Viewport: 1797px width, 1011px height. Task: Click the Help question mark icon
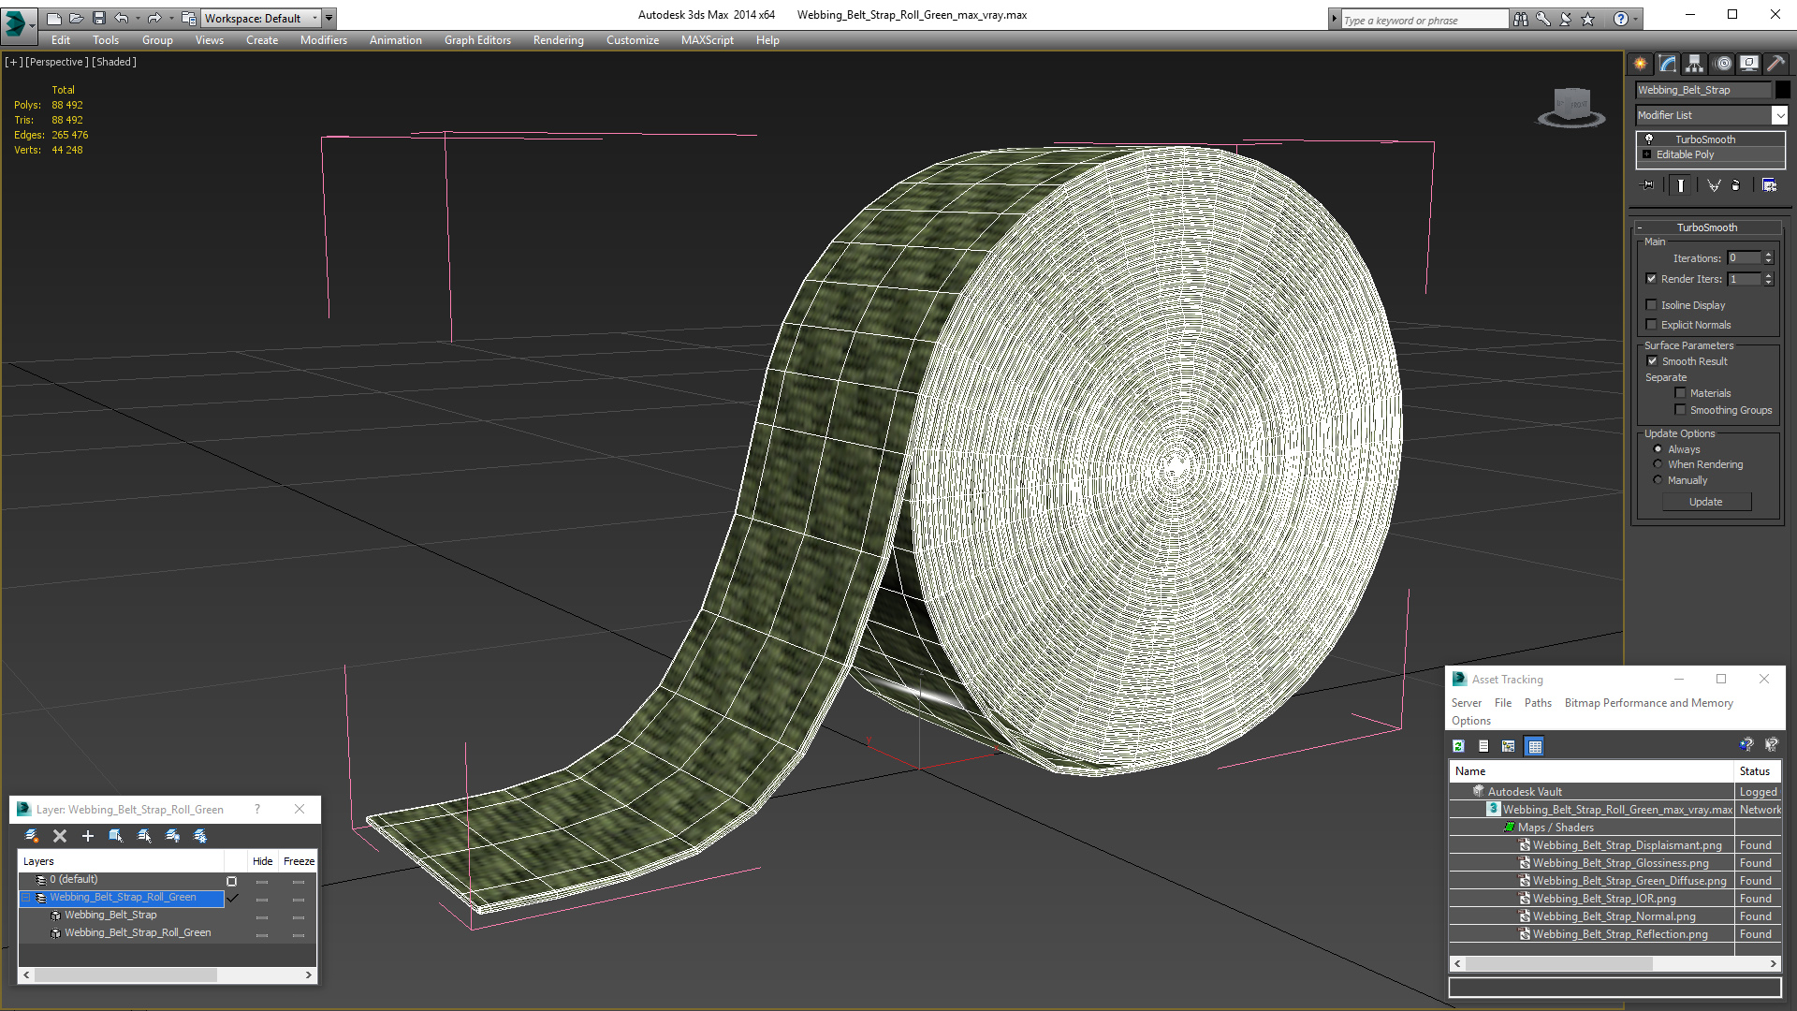[1620, 19]
